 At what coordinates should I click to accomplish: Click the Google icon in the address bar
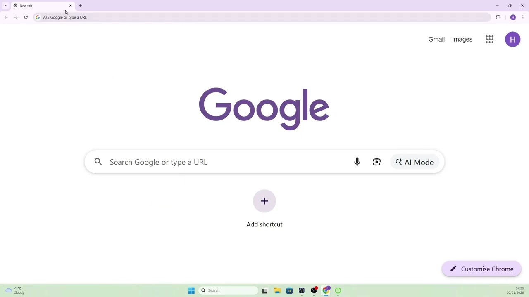click(x=38, y=17)
